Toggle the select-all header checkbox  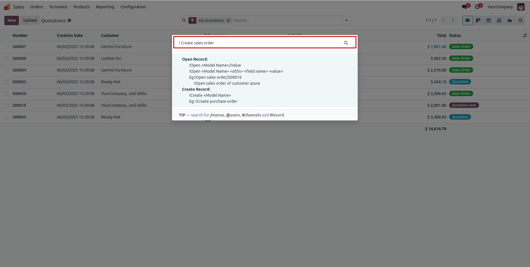6,35
